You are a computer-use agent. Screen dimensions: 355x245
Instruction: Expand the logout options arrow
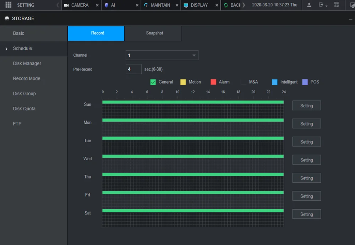[x=327, y=6]
